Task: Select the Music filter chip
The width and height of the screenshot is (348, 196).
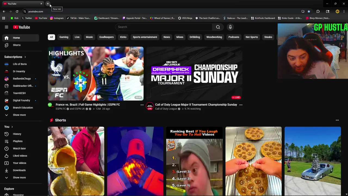Action: (89, 37)
